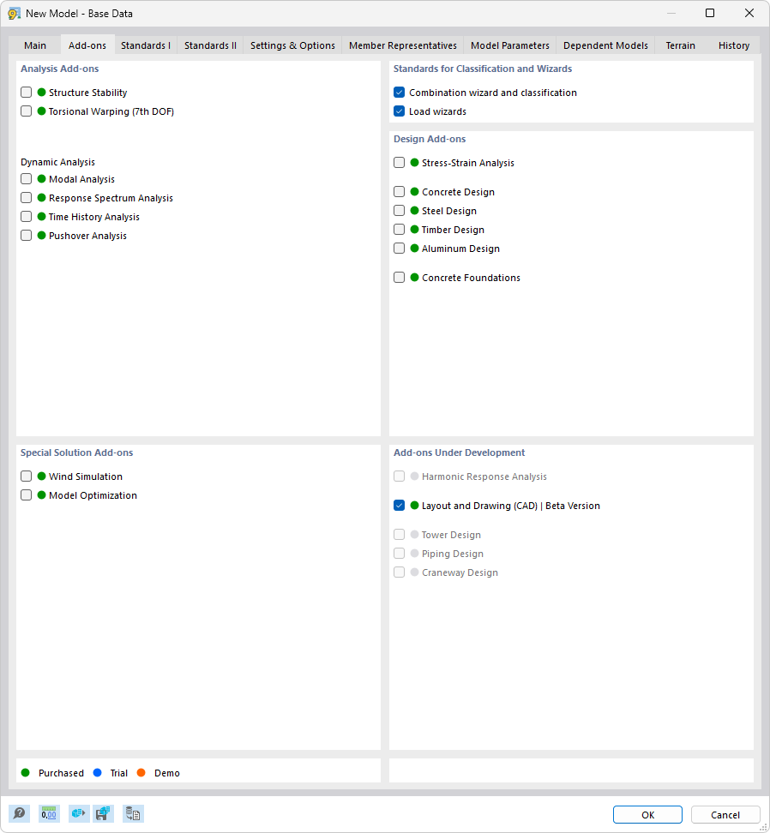Disable Load wizards
The width and height of the screenshot is (770, 833).
399,111
